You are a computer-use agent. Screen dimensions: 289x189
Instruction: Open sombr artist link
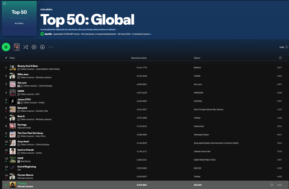[39, 153]
